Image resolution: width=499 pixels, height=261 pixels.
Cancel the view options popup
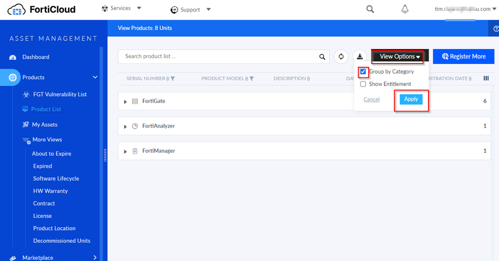pyautogui.click(x=371, y=99)
